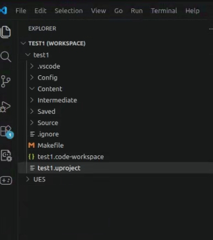The image size is (213, 240).
Task: Click the VS Code logo icon
Action: coord(4,11)
